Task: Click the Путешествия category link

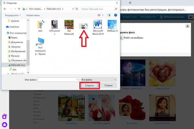Action: 39,98
